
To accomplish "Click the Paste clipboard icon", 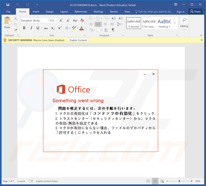I will (8, 21).
